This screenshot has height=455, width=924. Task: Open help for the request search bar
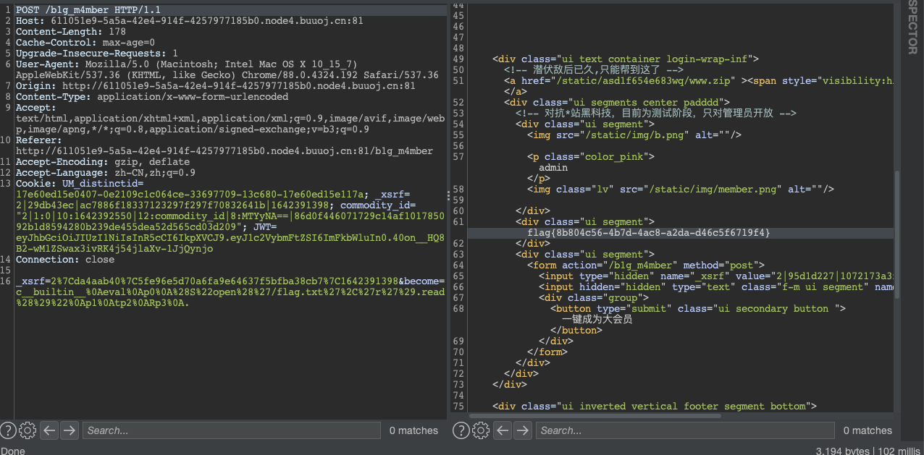8,430
